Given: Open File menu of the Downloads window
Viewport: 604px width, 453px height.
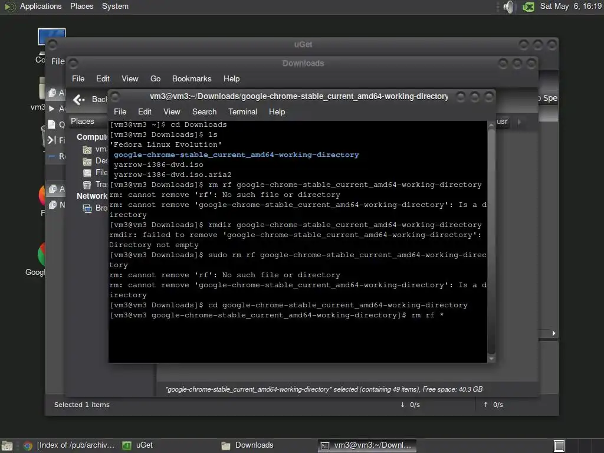Looking at the screenshot, I should tap(78, 78).
